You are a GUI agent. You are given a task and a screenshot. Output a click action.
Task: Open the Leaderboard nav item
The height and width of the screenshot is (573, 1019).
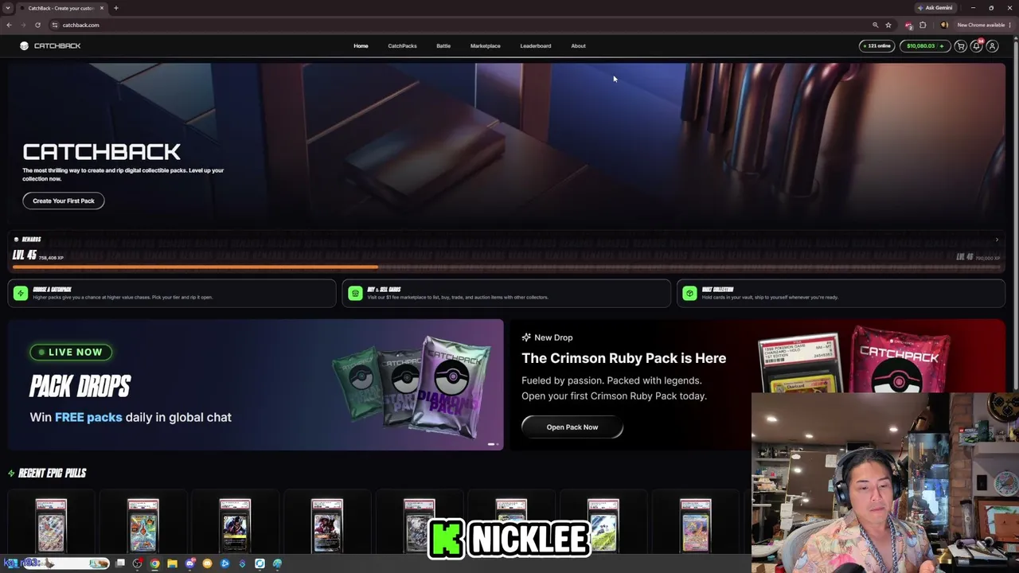point(536,46)
